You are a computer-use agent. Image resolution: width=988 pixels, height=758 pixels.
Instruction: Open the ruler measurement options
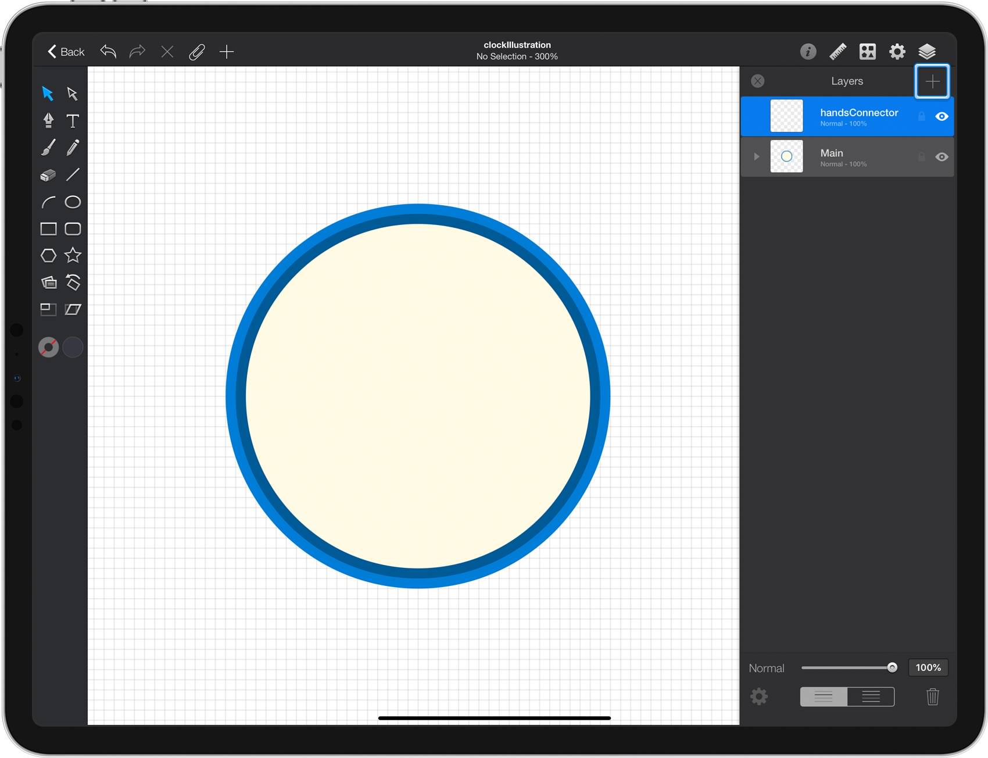[837, 52]
